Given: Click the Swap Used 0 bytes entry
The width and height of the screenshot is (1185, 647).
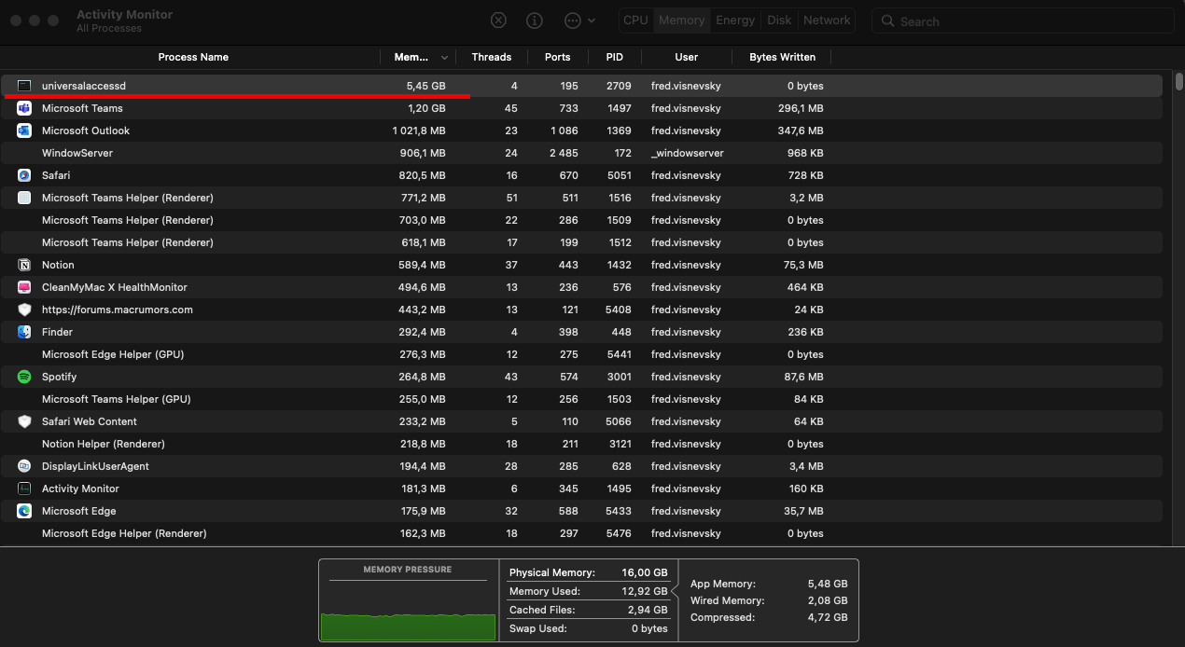Looking at the screenshot, I should [x=589, y=628].
